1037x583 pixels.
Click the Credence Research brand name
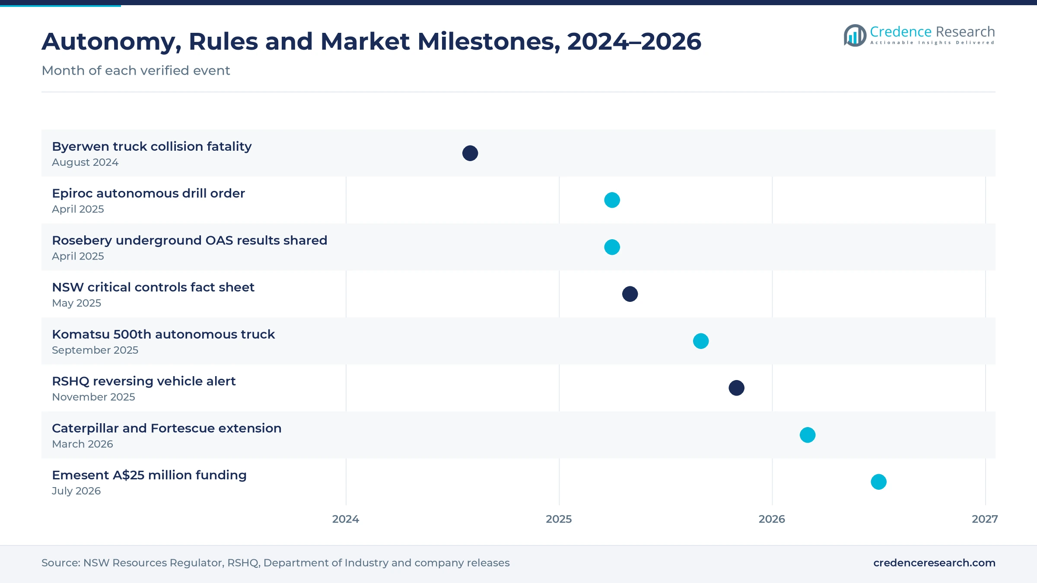[932, 32]
